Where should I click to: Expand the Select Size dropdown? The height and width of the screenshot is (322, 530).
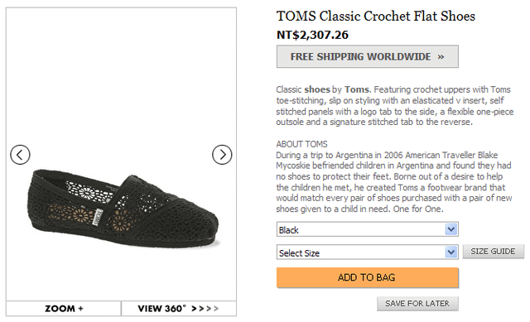pos(368,252)
